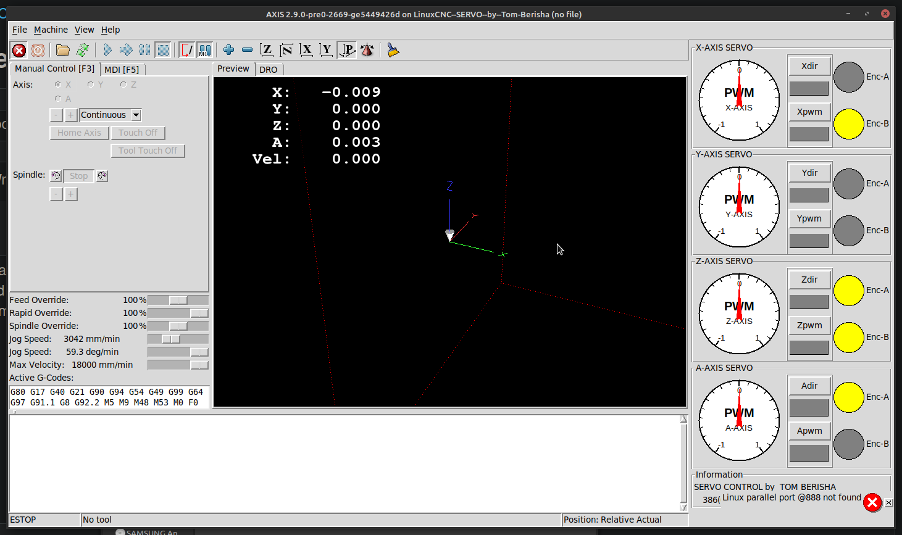Screen dimensions: 902x535
Task: Open the DRO tab
Action: (x=268, y=70)
